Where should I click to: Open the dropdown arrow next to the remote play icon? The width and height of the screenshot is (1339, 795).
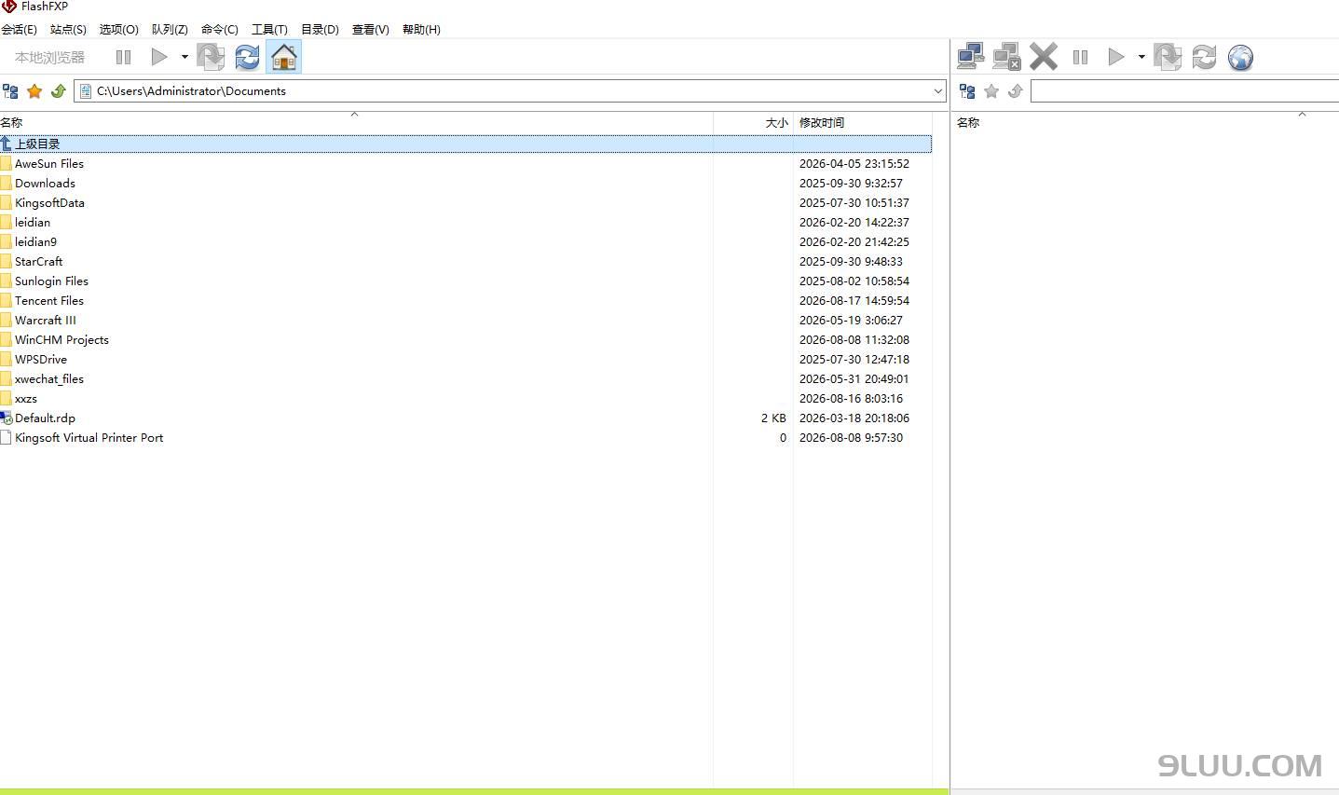1141,58
